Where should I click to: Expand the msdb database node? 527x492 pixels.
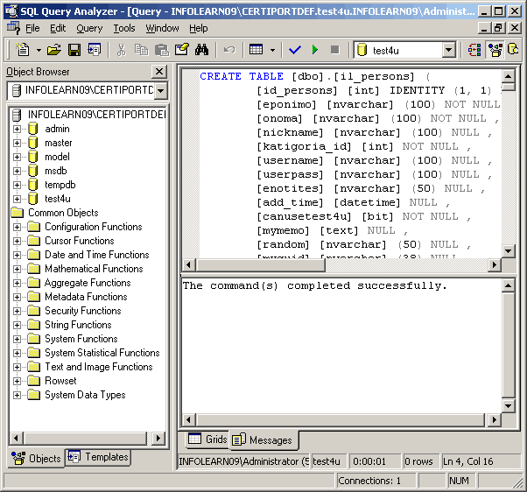pyautogui.click(x=17, y=171)
